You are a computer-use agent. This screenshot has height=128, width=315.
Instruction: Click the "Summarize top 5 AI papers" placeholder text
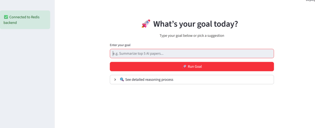coord(138,54)
